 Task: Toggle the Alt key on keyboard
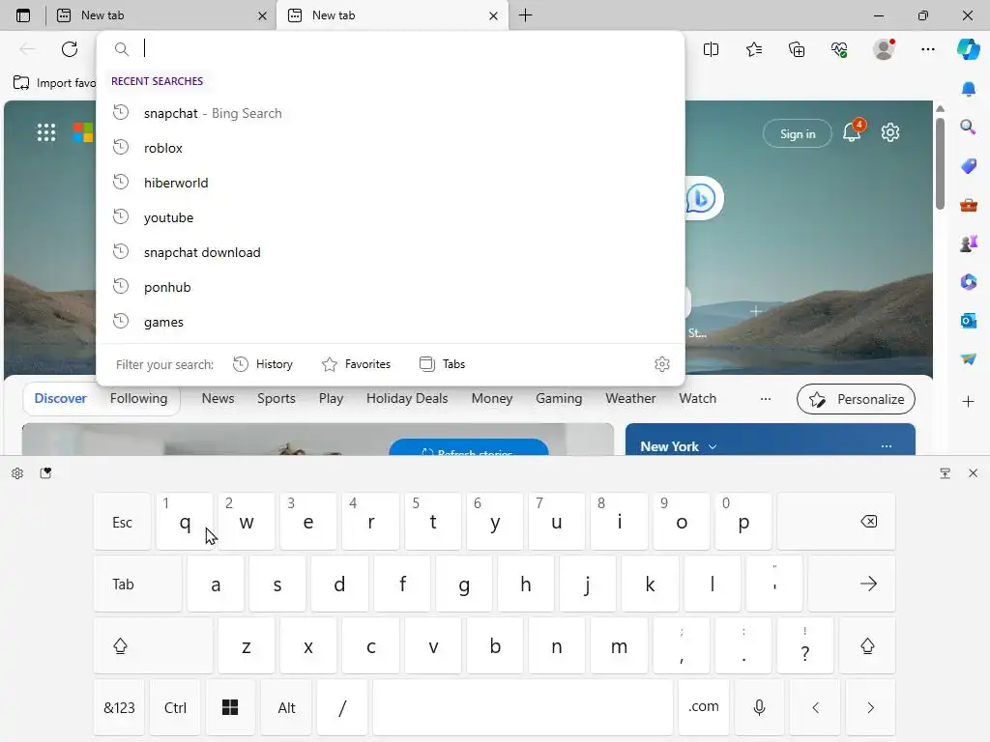[x=286, y=707]
